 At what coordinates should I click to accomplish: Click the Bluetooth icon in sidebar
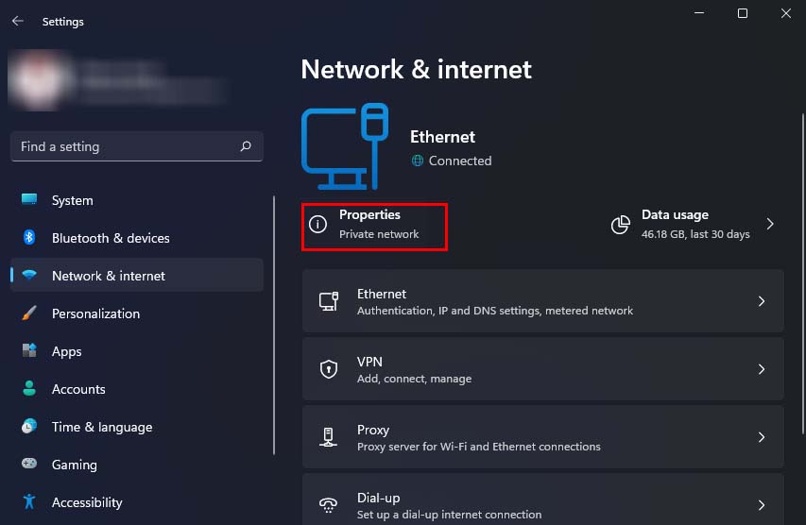point(29,238)
